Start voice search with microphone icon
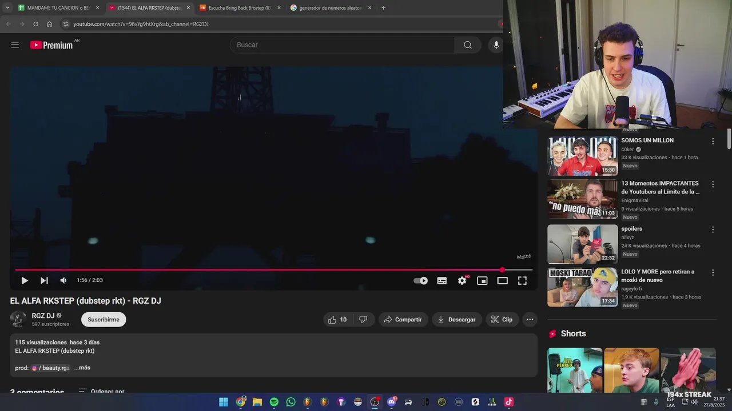732x411 pixels. point(496,45)
